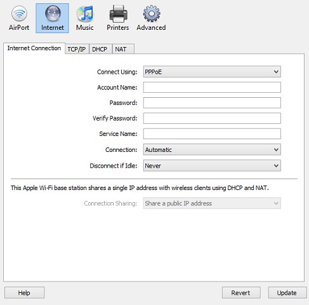
Task: Click the Password input field
Action: 212,103
